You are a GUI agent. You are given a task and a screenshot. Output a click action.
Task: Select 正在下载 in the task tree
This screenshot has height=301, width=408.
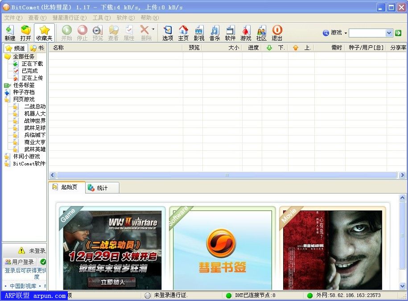[32, 64]
